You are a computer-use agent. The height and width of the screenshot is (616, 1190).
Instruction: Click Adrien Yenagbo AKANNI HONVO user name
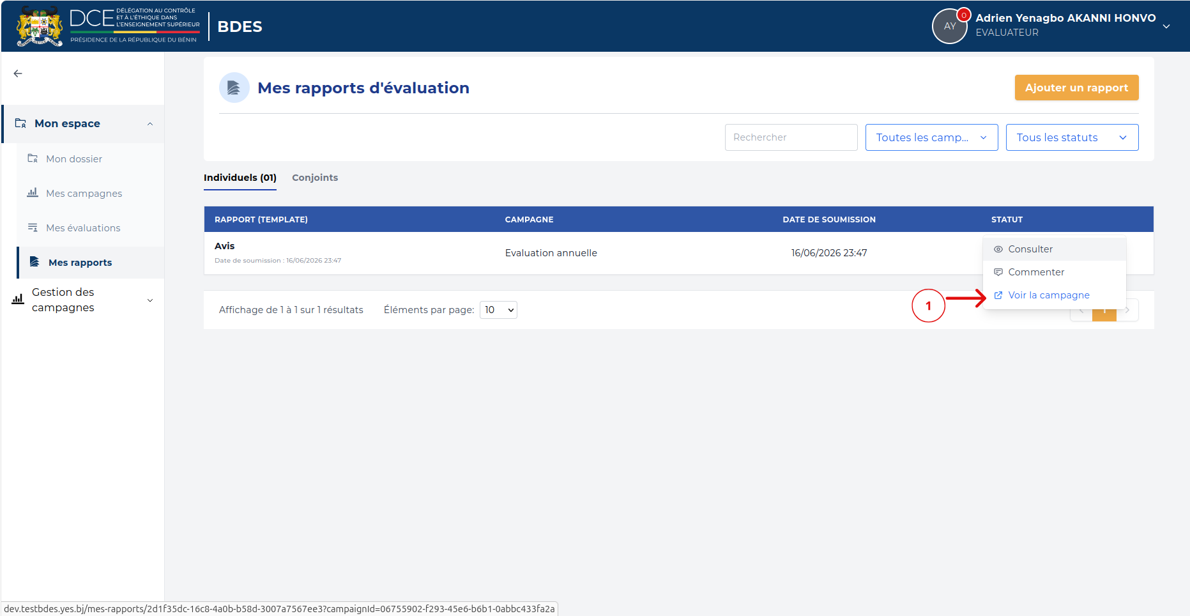1065,18
